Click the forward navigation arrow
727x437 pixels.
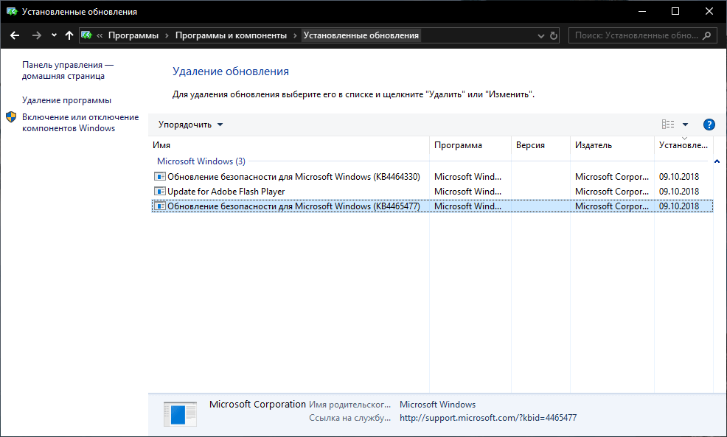pos(35,35)
